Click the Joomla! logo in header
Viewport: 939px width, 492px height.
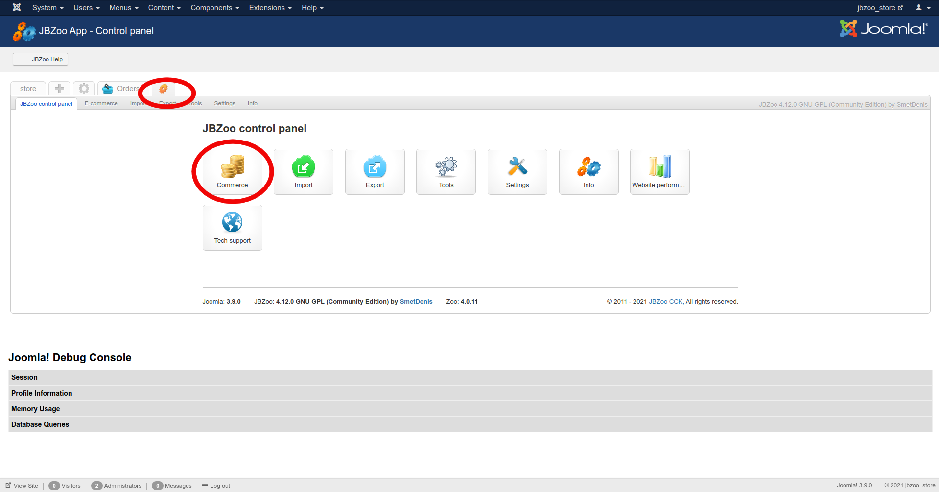coord(884,29)
